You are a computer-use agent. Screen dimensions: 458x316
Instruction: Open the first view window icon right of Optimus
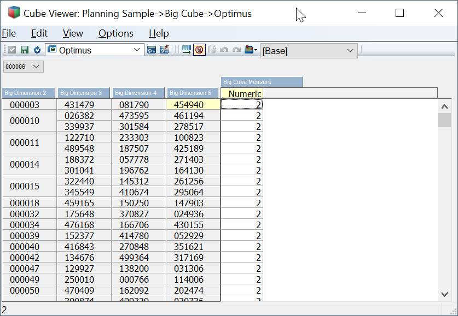tap(152, 50)
